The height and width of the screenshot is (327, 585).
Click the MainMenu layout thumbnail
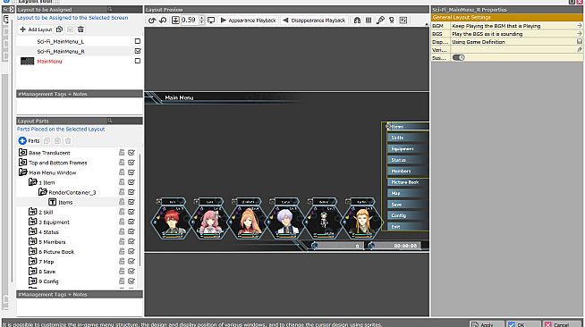click(x=27, y=61)
